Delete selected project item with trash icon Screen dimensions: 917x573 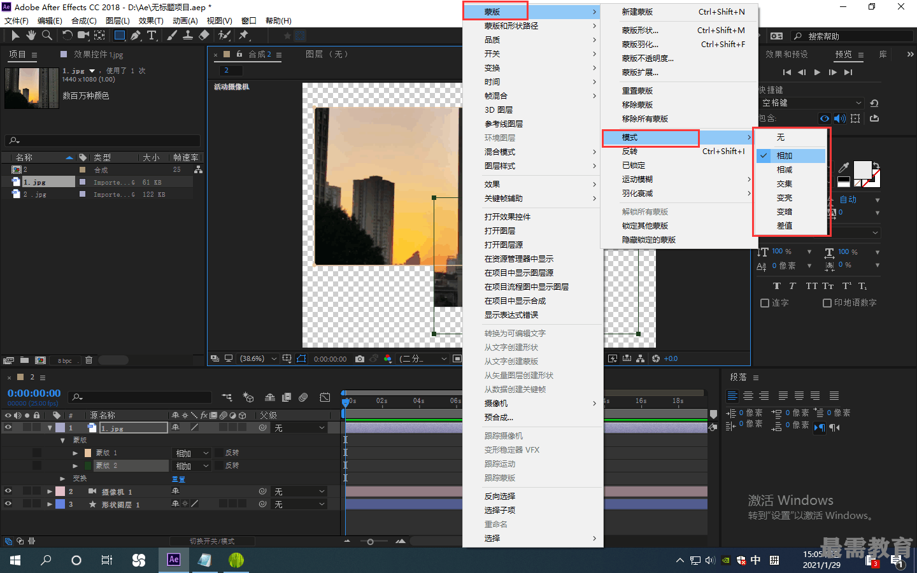click(x=89, y=360)
